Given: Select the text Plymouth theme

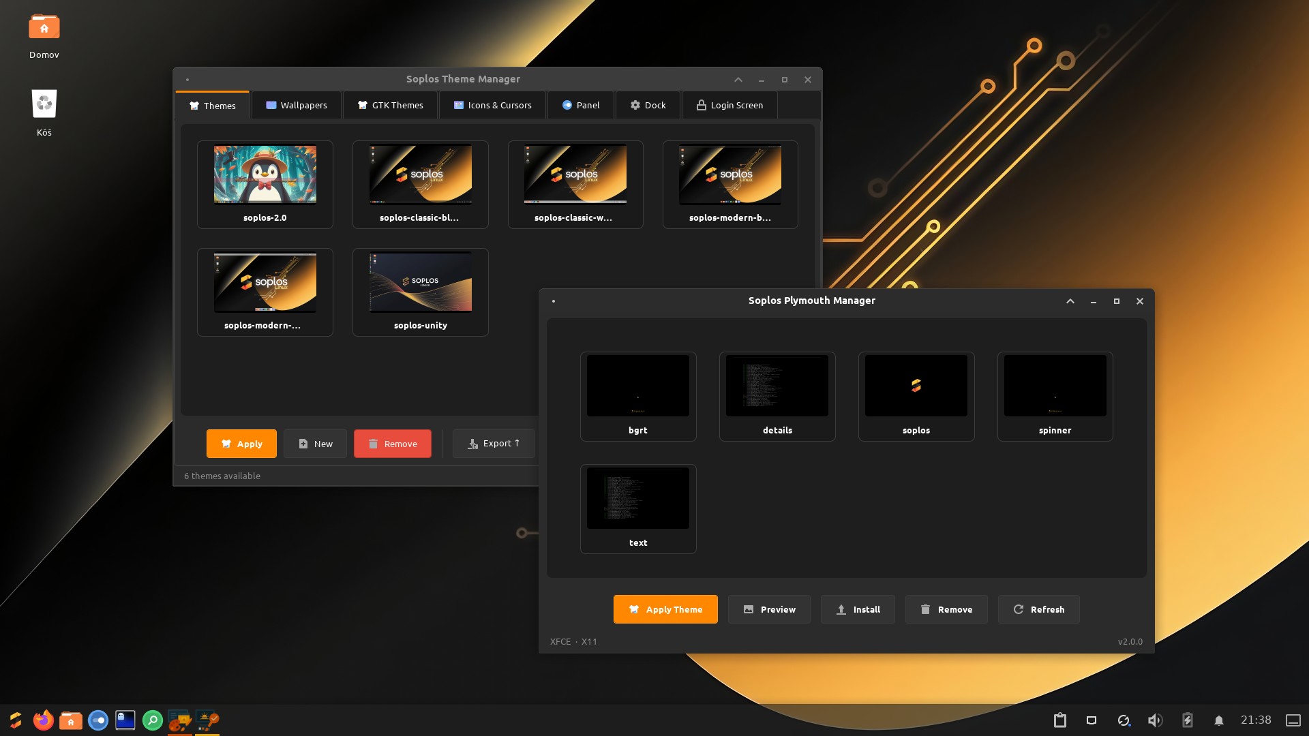Looking at the screenshot, I should pos(638,509).
